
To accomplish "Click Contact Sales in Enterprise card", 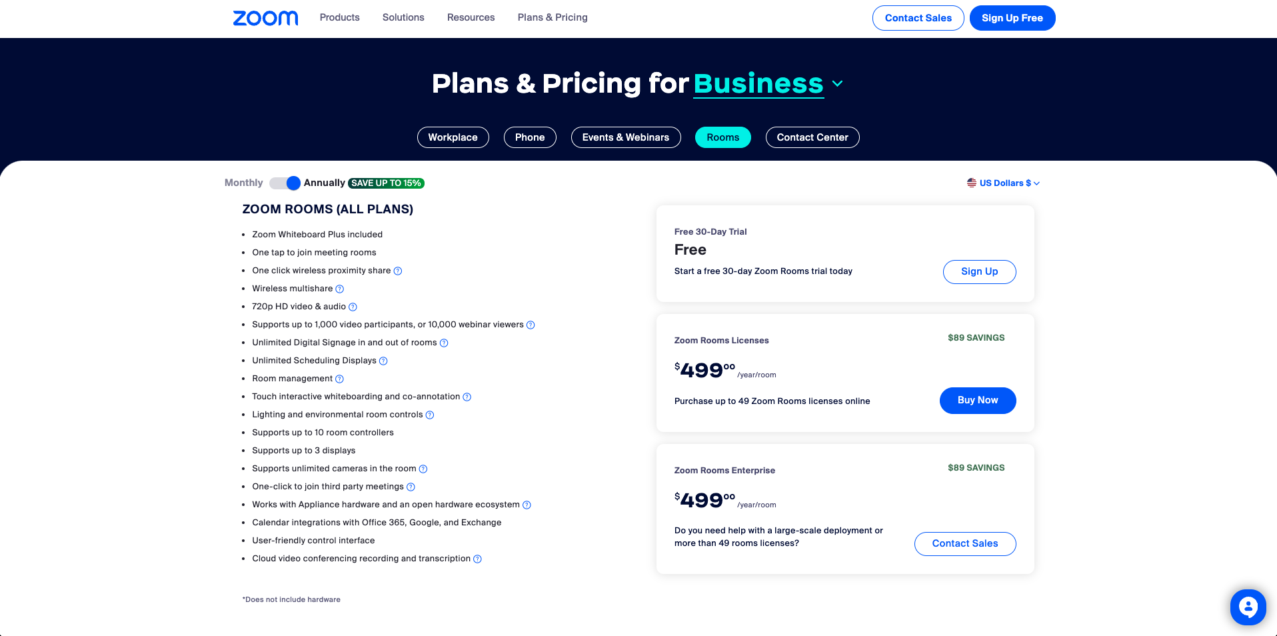I will 964,544.
